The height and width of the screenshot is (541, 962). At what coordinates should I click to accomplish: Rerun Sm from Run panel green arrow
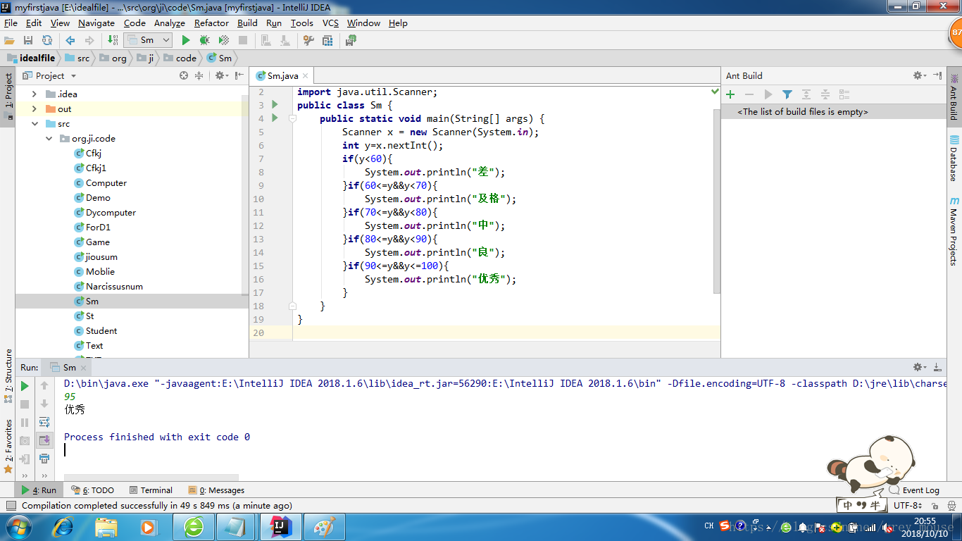point(25,385)
